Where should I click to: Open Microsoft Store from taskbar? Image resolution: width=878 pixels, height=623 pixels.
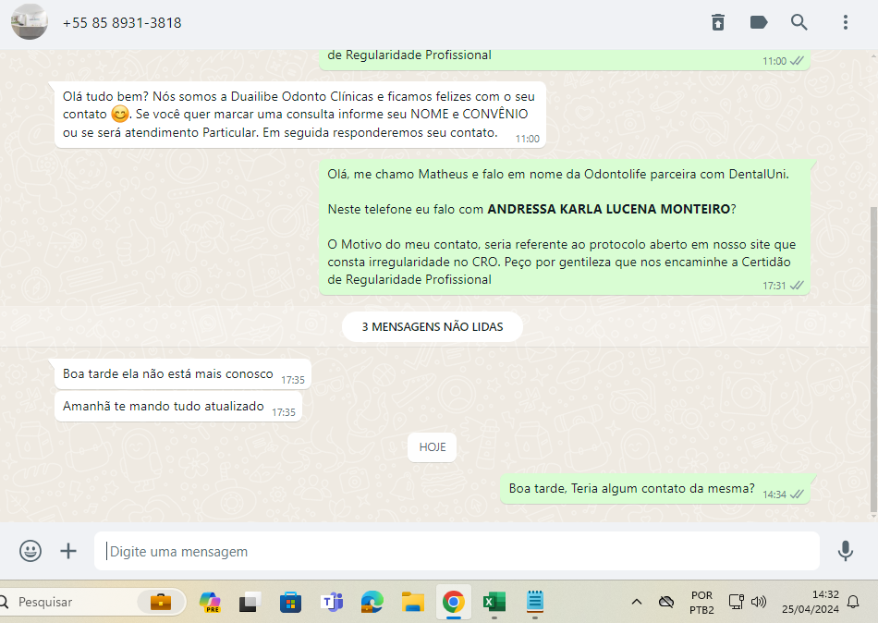(x=290, y=603)
